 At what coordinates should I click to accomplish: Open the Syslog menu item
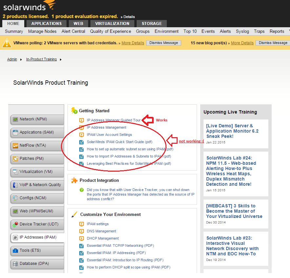242,32
